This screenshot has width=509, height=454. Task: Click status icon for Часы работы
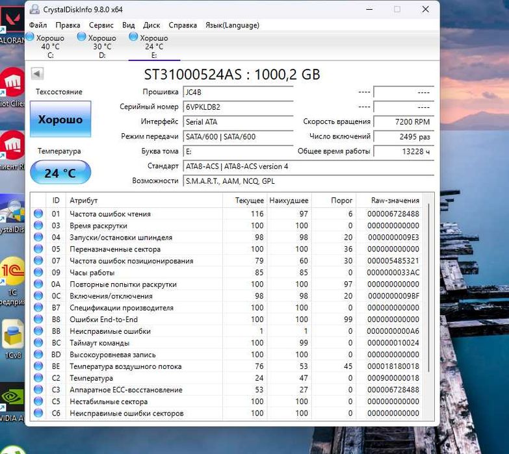38,272
